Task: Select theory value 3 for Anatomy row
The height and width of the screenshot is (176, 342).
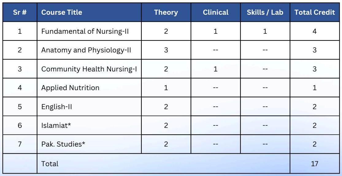Action: pyautogui.click(x=166, y=50)
